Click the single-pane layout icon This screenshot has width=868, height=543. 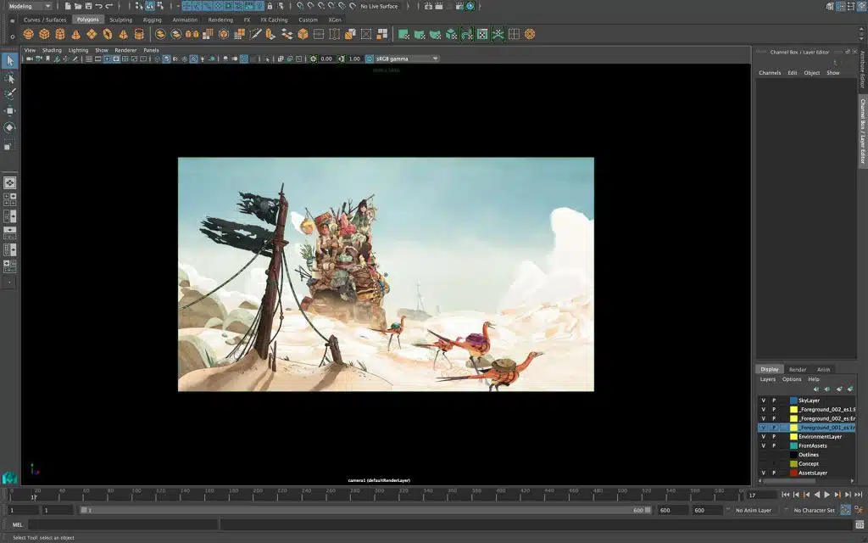[x=10, y=182]
